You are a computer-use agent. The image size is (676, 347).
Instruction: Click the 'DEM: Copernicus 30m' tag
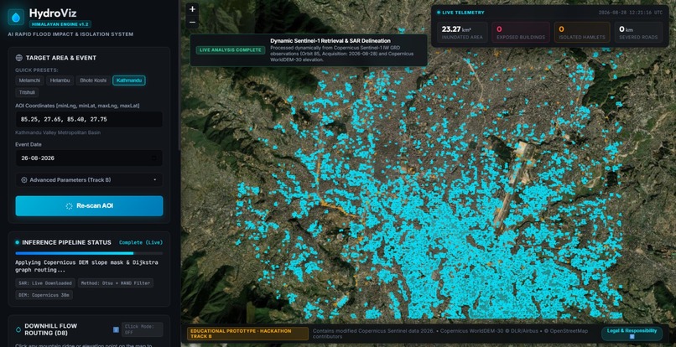[44, 295]
